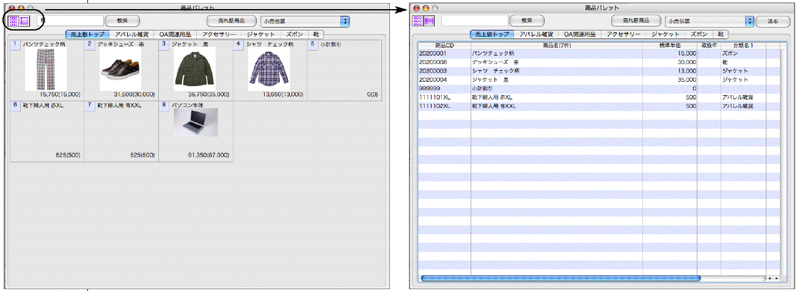797x291 pixels.
Task: Sort by 標準単価 column header
Action: point(670,45)
